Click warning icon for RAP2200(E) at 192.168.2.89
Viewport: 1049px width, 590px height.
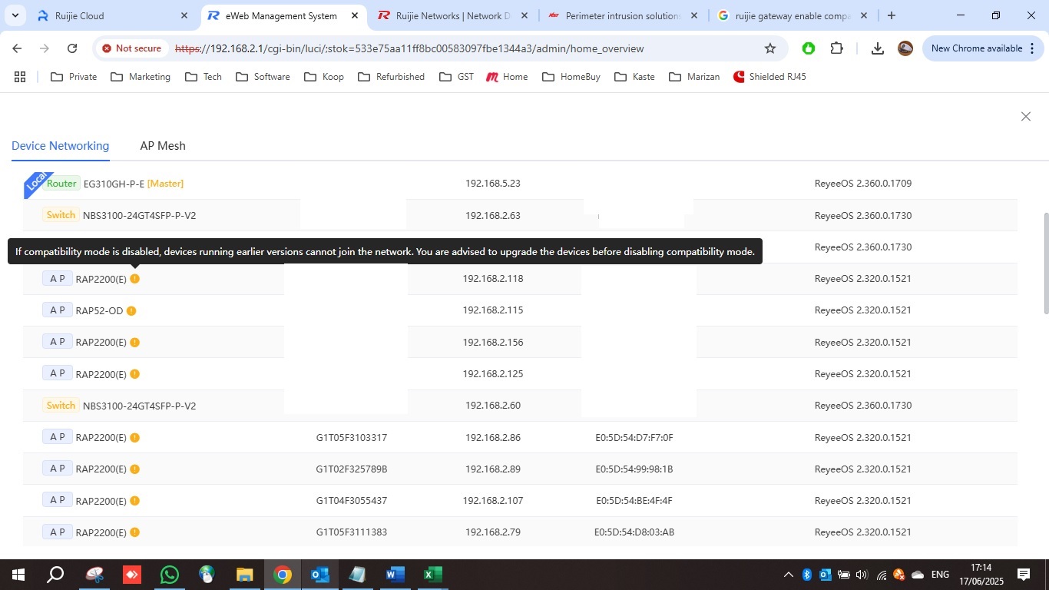click(x=135, y=469)
